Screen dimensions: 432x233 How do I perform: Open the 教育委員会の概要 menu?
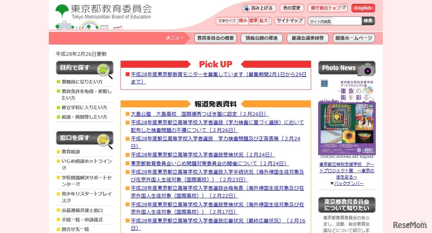[x=215, y=38]
